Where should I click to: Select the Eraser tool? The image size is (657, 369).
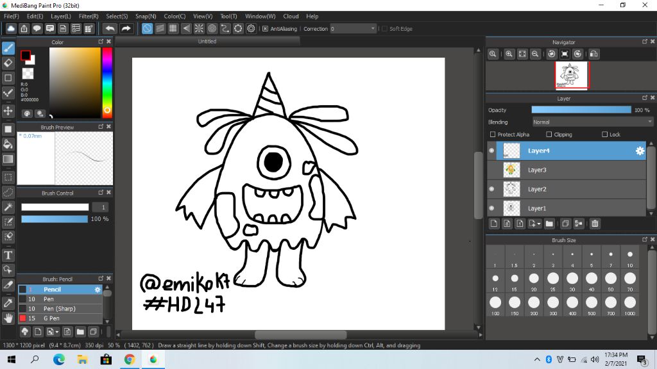8,63
